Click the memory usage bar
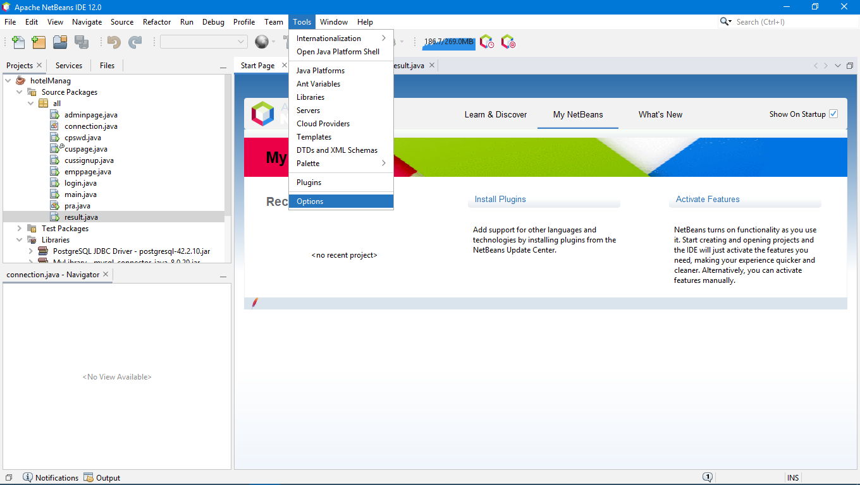 (x=449, y=42)
